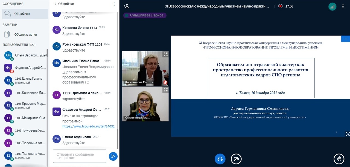Minimize the presentation with blue button
This screenshot has width=350, height=167.
[346, 39]
